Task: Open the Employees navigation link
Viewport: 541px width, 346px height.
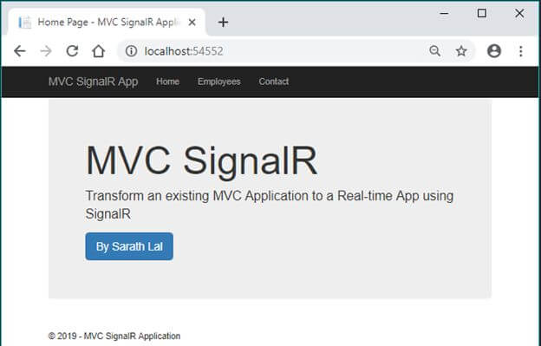Action: [x=219, y=82]
